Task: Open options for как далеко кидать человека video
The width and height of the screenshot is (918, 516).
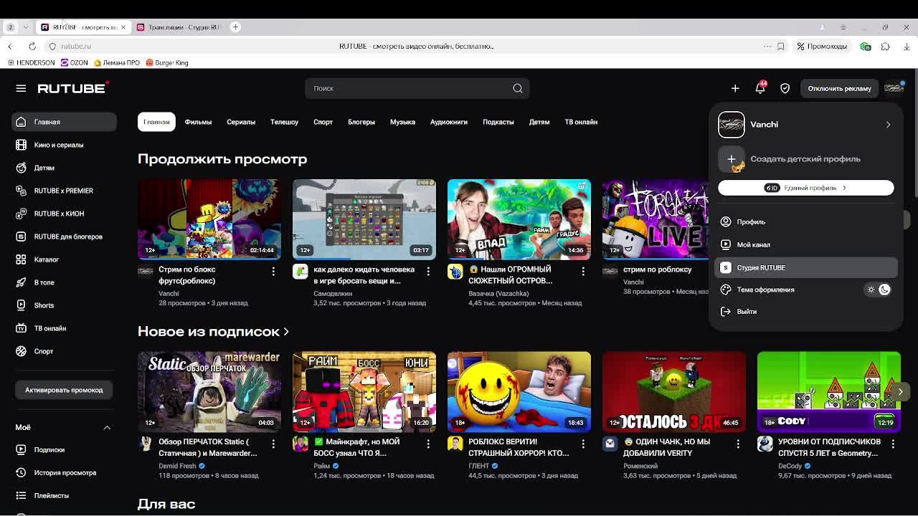Action: (428, 271)
